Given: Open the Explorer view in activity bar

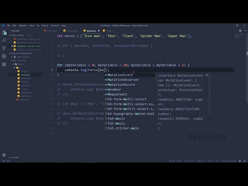Looking at the screenshot, I should pyautogui.click(x=4, y=33).
